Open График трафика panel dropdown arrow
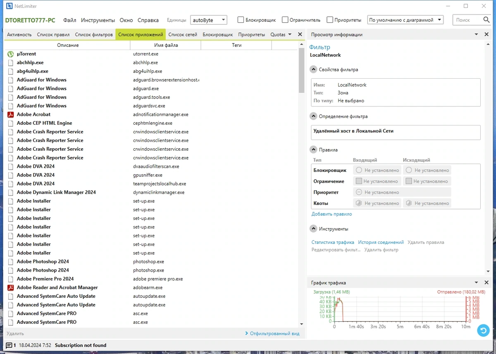496x354 pixels. 476,282
